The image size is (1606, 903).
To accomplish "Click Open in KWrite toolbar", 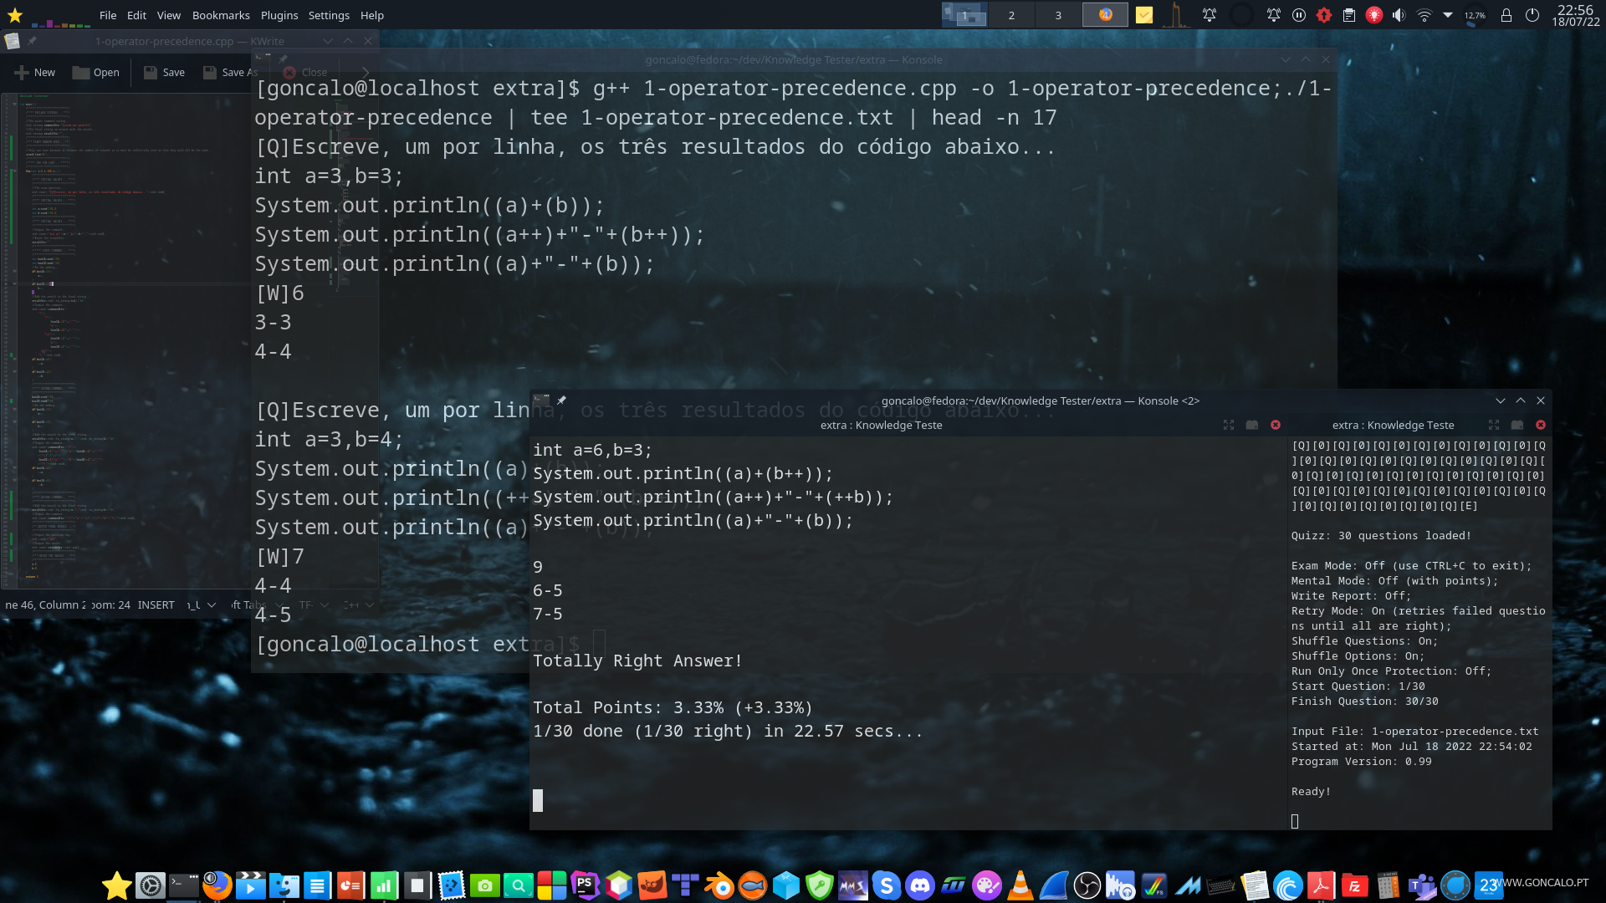I will click(96, 73).
